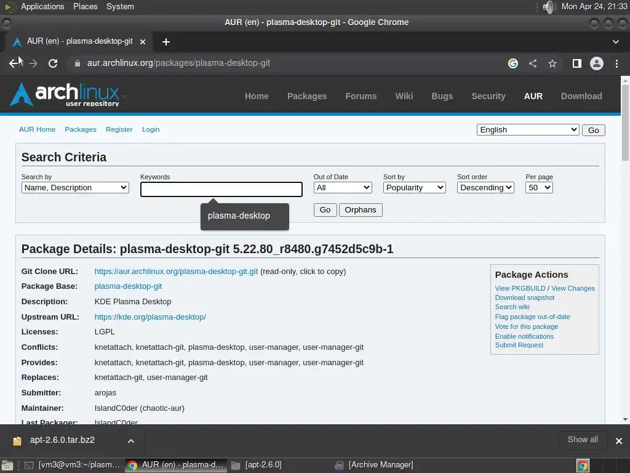The height and width of the screenshot is (473, 630).
Task: Open the English language dropdown
Action: [528, 130]
